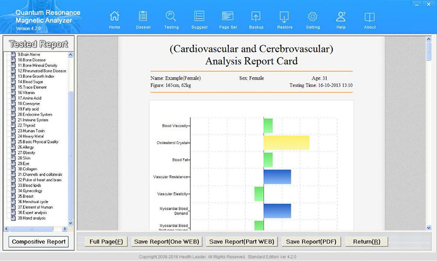
Task: Click the yellow Cholesterol Crystal bar
Action: [286, 143]
